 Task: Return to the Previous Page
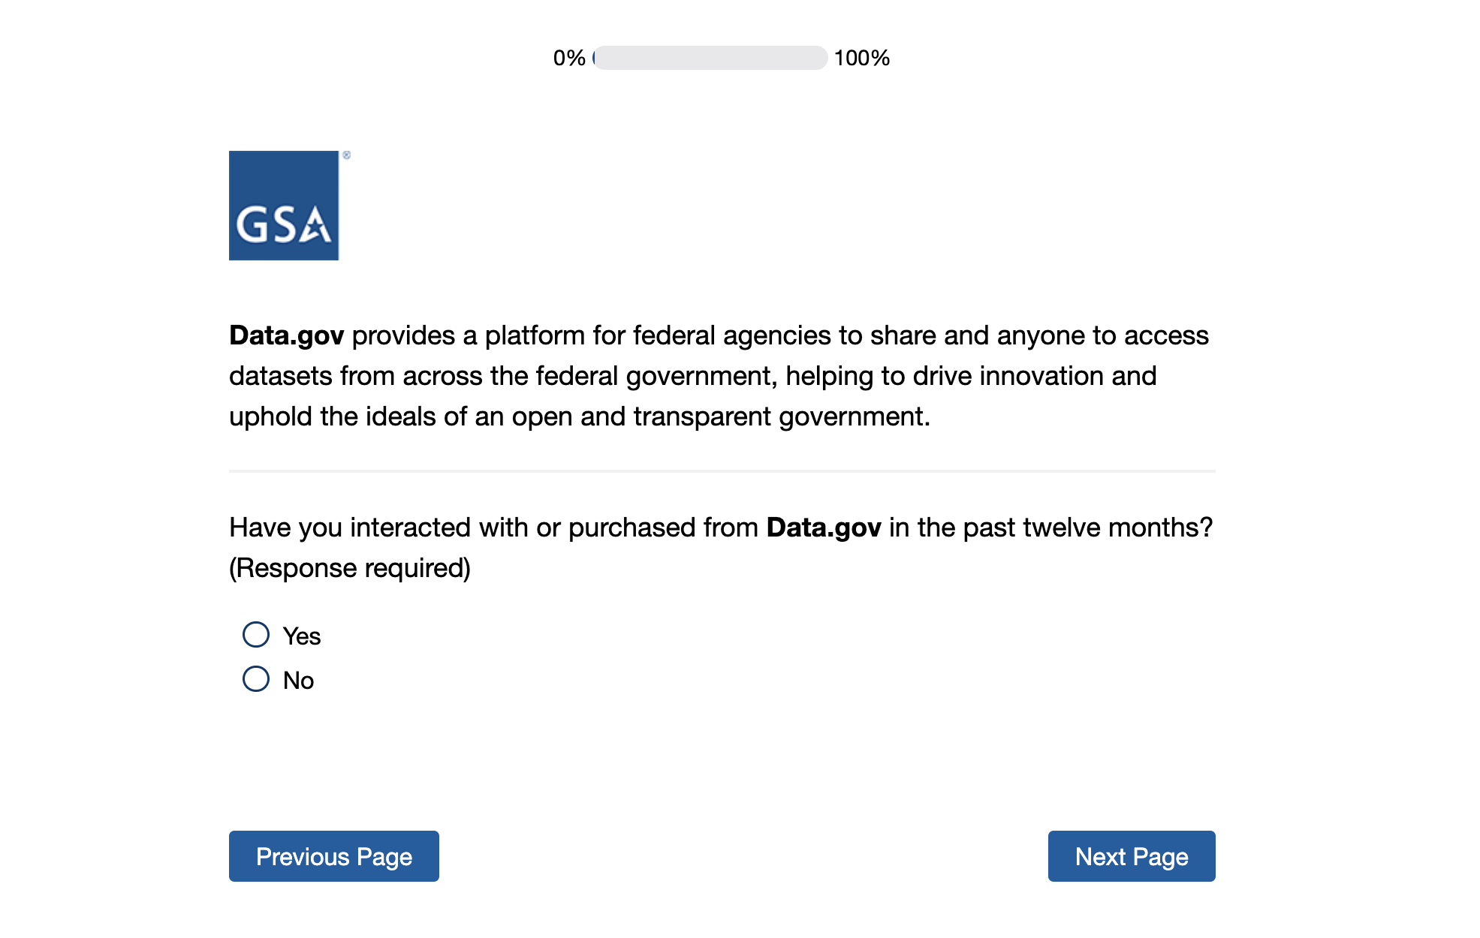pyautogui.click(x=334, y=856)
